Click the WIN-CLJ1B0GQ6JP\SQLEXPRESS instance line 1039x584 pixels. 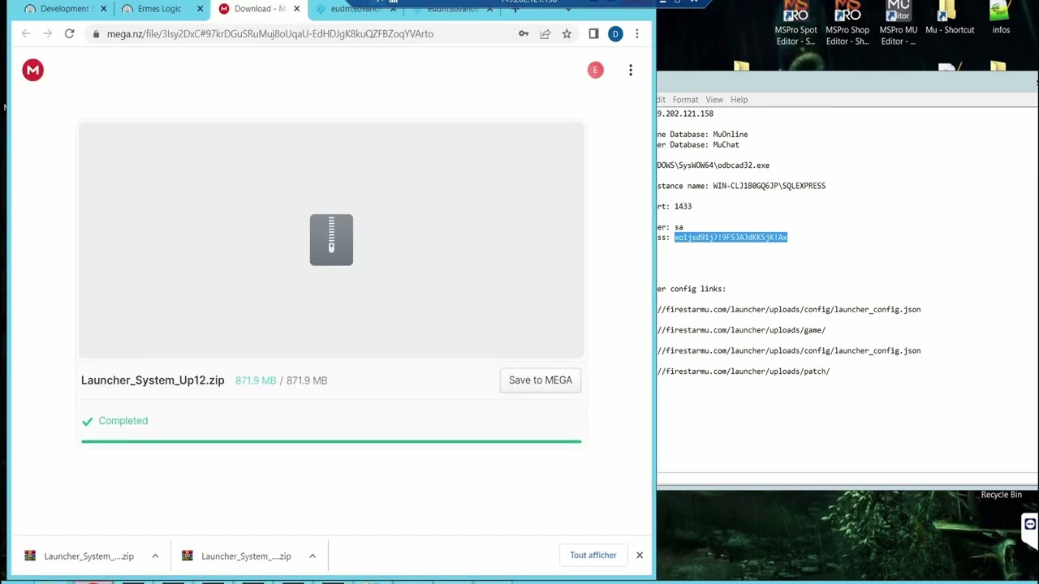[x=741, y=186]
